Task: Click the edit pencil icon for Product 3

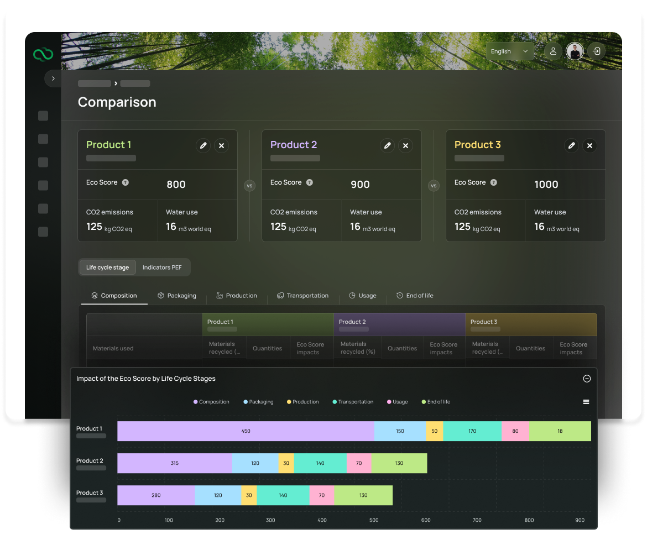Action: coord(571,145)
